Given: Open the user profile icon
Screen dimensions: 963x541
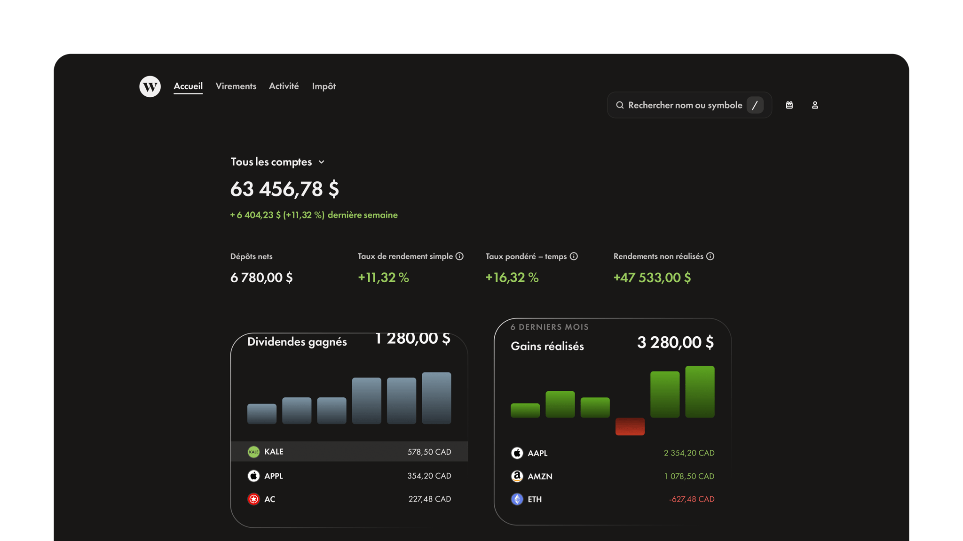Looking at the screenshot, I should pos(815,105).
